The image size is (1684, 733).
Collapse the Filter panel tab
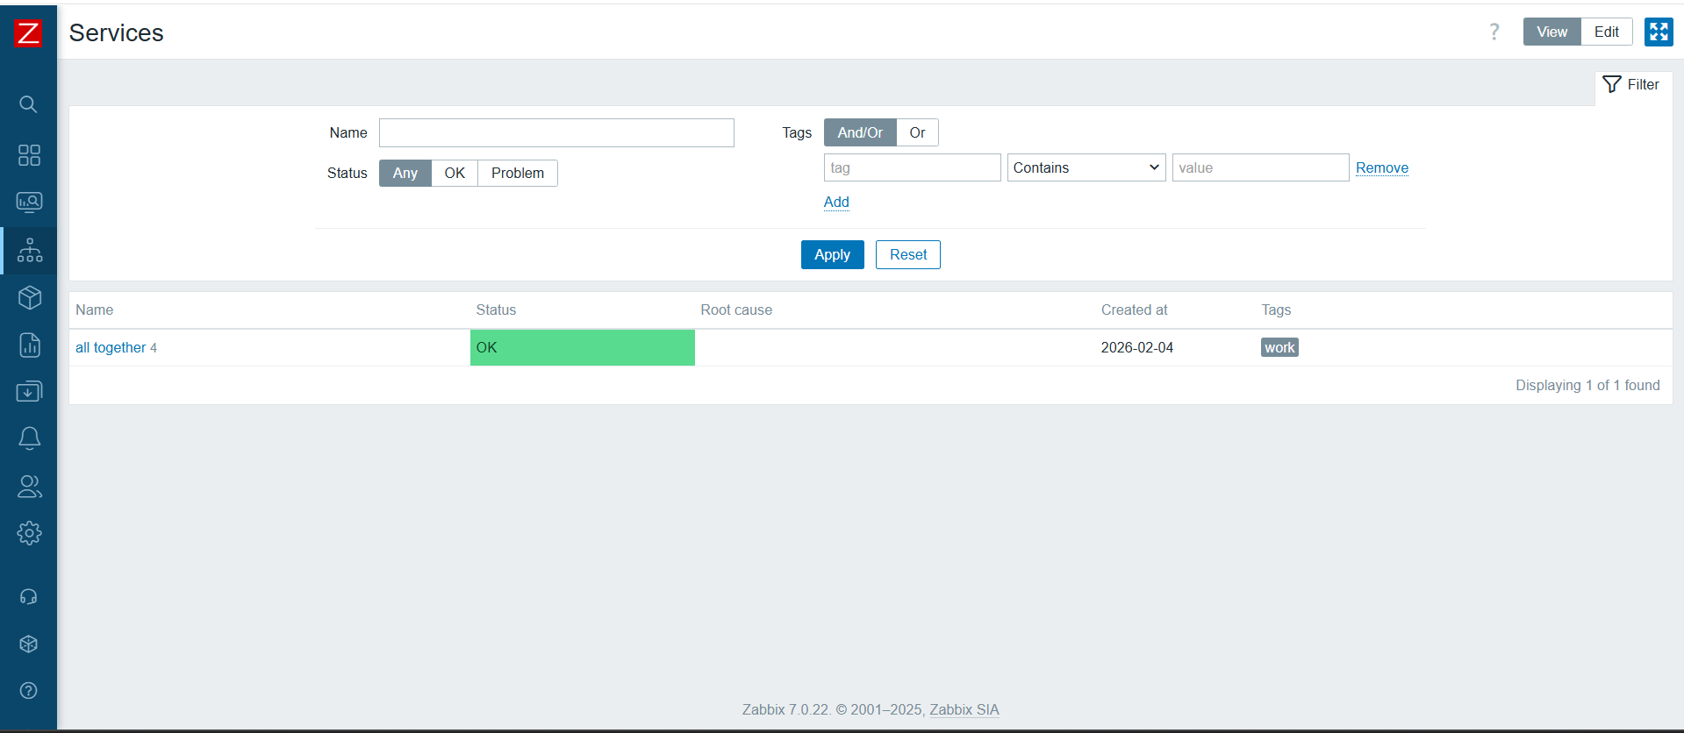click(x=1631, y=85)
